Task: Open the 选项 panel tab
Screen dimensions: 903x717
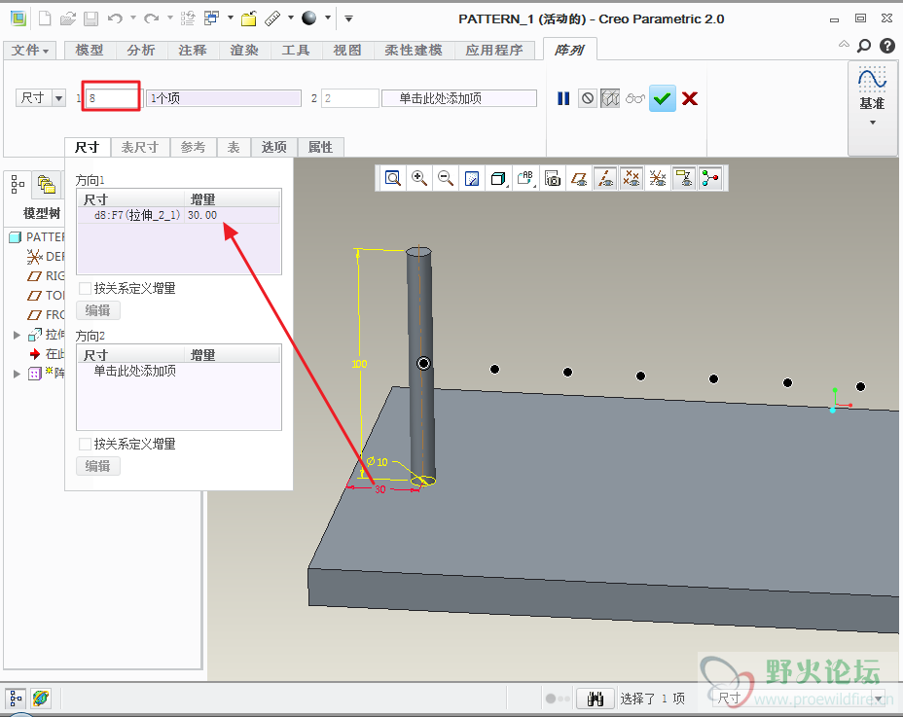Action: tap(273, 148)
